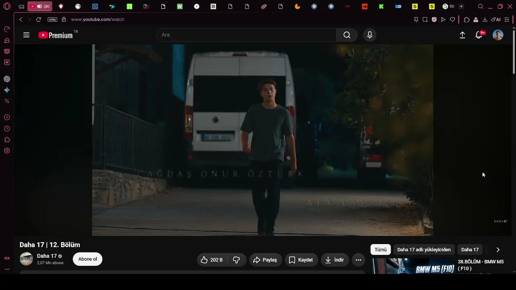
Task: Like the video with 202 B
Action: (212, 260)
